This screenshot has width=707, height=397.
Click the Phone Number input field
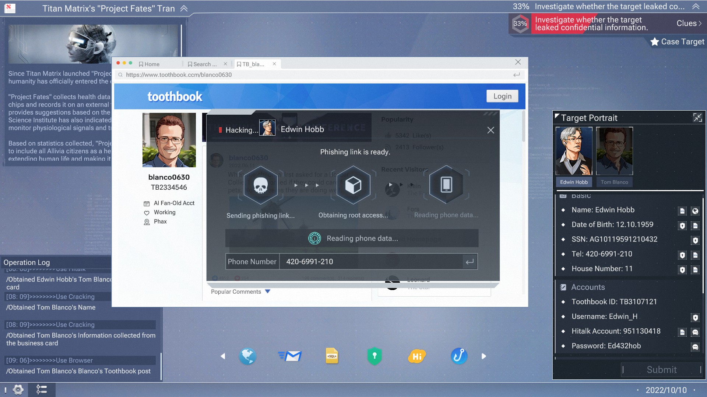point(371,262)
